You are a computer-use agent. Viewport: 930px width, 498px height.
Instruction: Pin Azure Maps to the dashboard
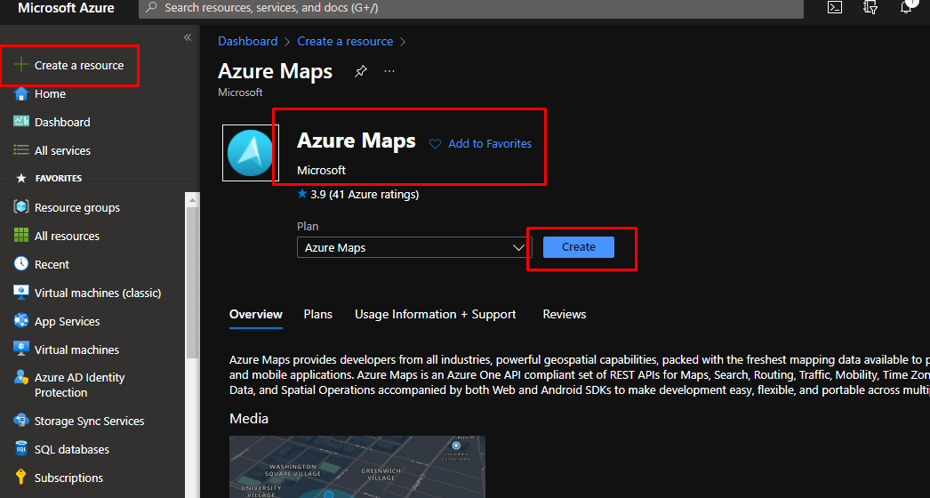(361, 71)
